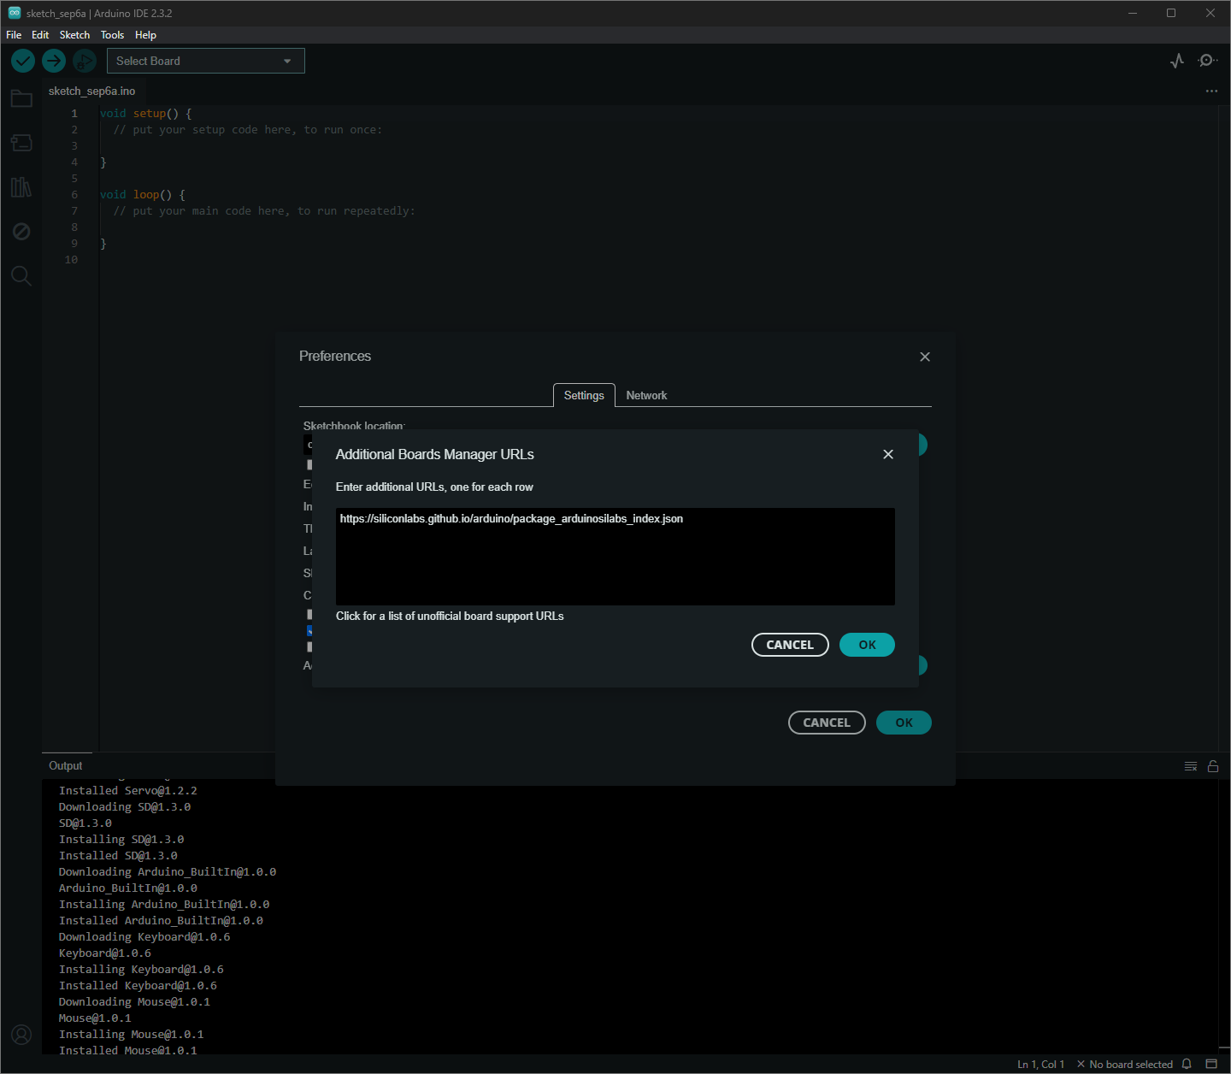Open the Edit menu
This screenshot has width=1231, height=1074.
coord(40,35)
